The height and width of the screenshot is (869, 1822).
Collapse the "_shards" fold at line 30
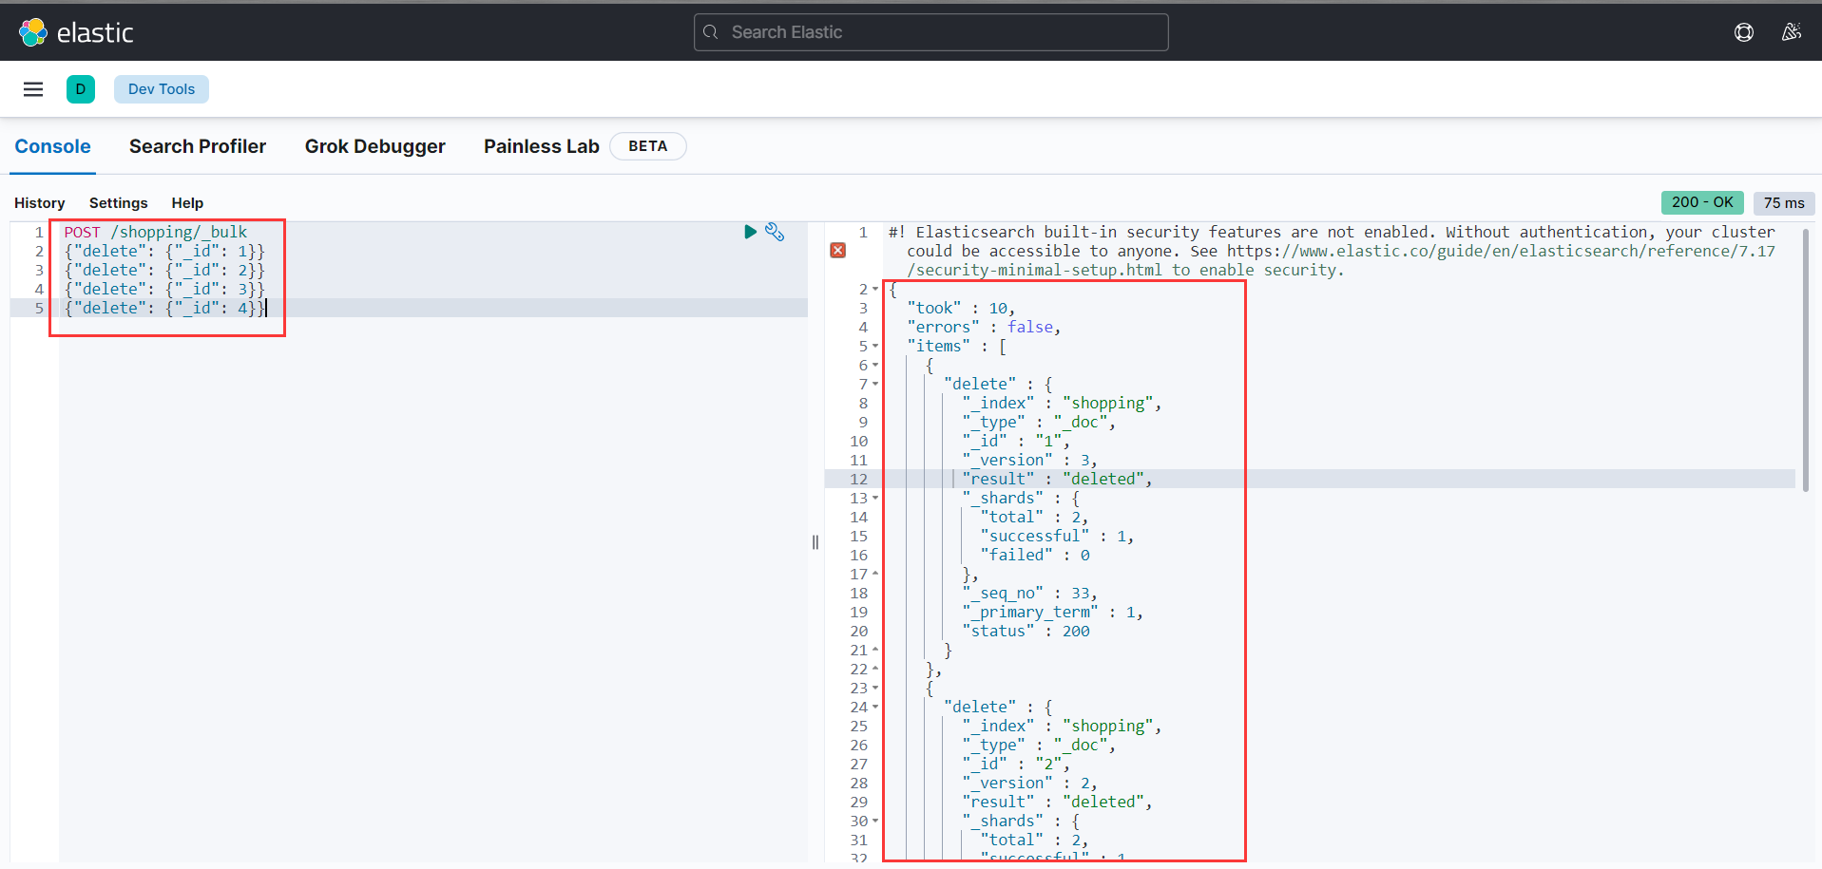coord(875,821)
